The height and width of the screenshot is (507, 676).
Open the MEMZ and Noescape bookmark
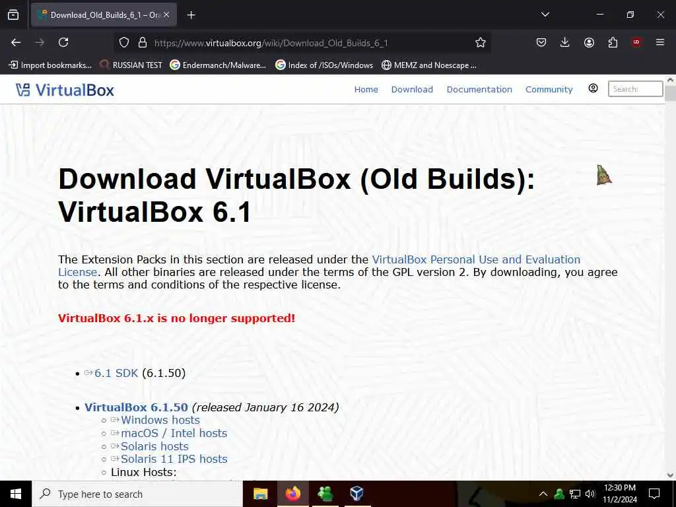click(429, 65)
